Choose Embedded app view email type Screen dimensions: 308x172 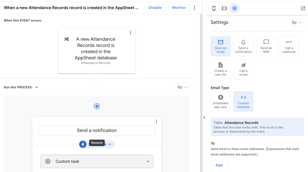220,102
